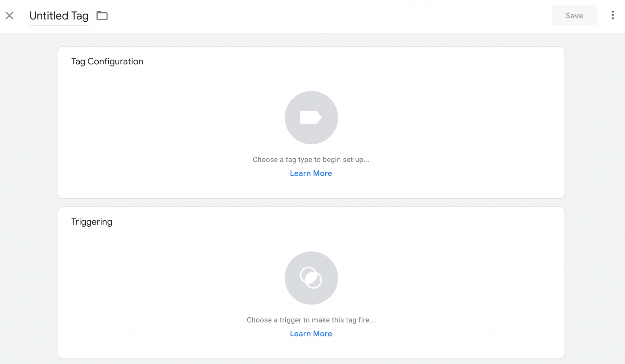Screen dimensions: 625x364
Task: Open the folder icon to choose tag folder
Action: click(102, 16)
